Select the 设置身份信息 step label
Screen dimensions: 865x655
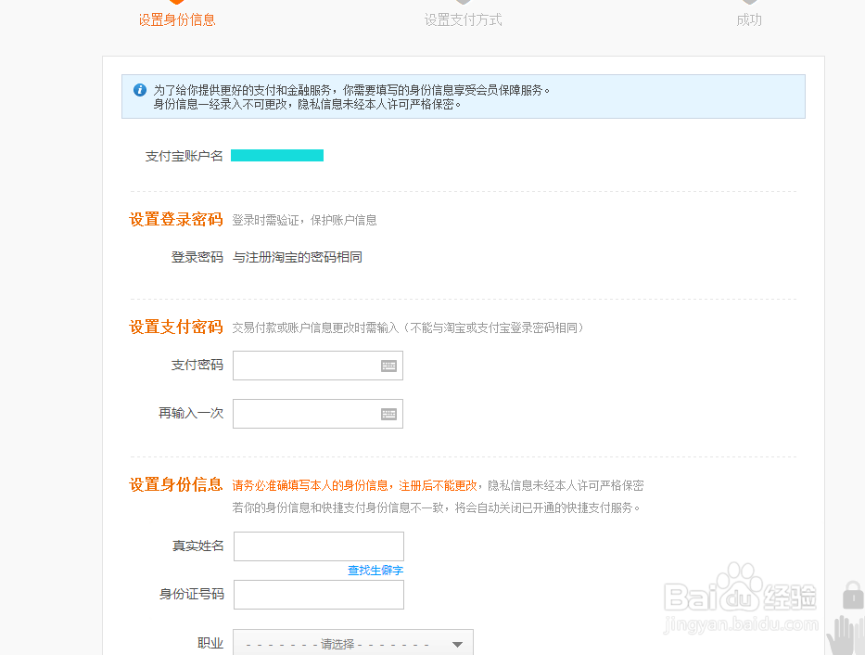[x=176, y=19]
